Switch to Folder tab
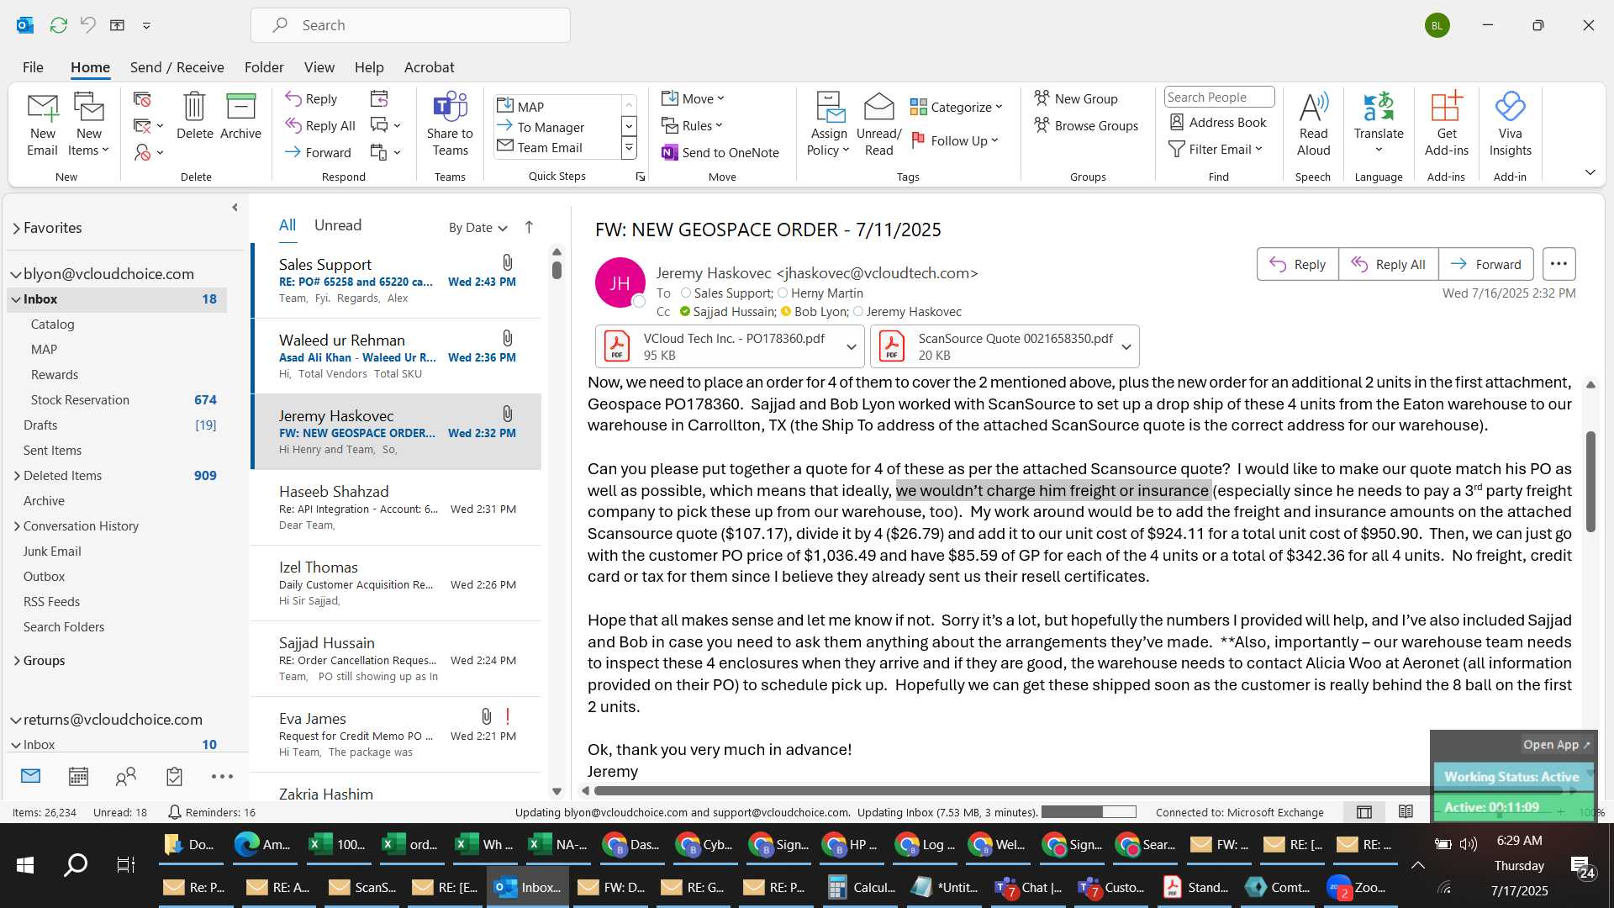This screenshot has width=1614, height=908. (x=264, y=67)
